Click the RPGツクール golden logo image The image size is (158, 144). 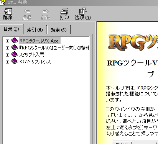pyautogui.click(x=133, y=43)
